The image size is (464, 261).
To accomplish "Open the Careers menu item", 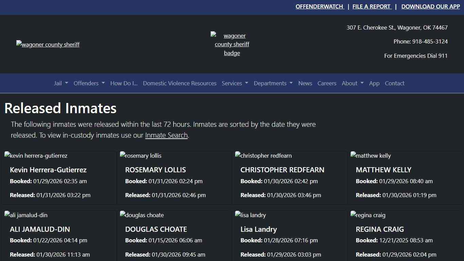I will (327, 83).
